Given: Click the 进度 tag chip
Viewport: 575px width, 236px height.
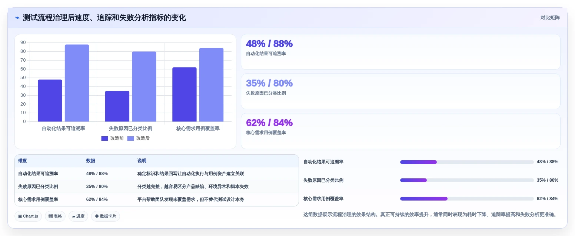Looking at the screenshot, I should (x=78, y=216).
